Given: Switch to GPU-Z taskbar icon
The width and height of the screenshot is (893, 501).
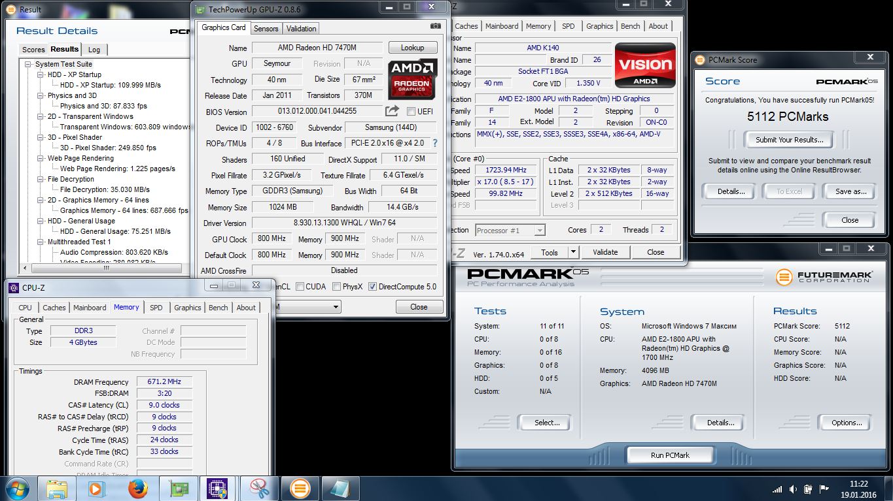Looking at the screenshot, I should coord(178,489).
